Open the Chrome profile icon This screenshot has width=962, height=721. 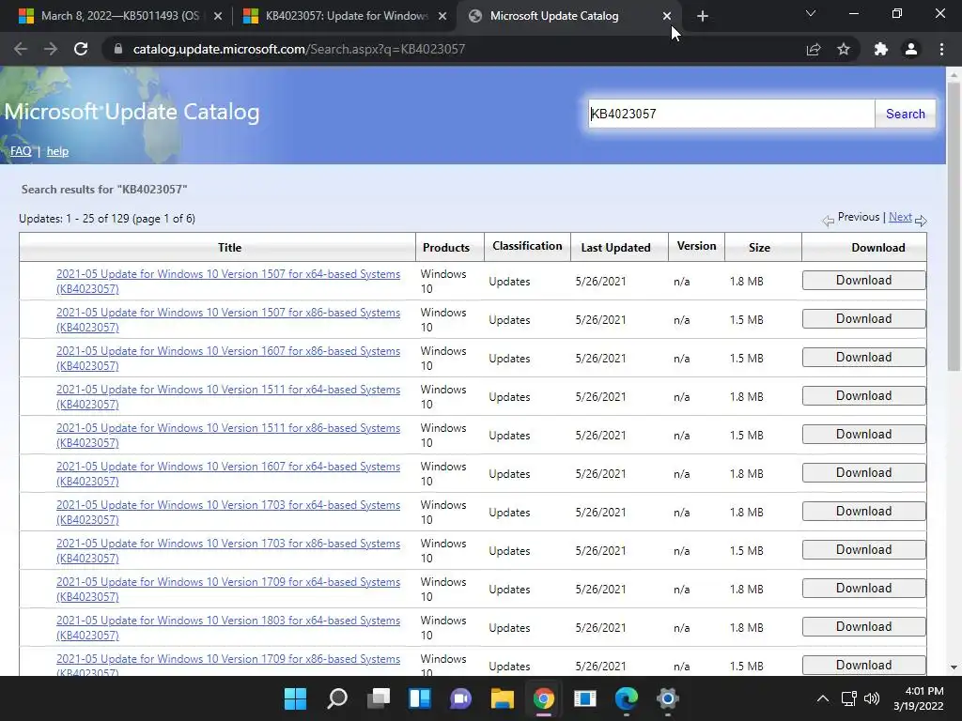(x=911, y=49)
